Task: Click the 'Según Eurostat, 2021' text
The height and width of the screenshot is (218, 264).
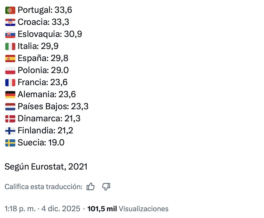Action: (46, 167)
